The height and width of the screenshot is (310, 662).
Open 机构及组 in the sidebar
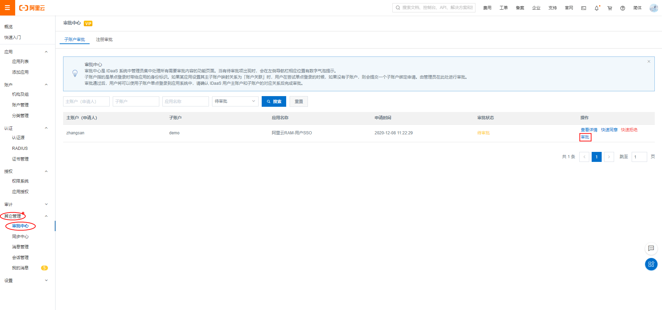pyautogui.click(x=20, y=94)
